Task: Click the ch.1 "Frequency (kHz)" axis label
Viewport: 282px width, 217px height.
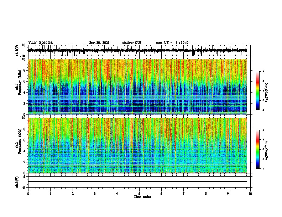Action: (20, 83)
